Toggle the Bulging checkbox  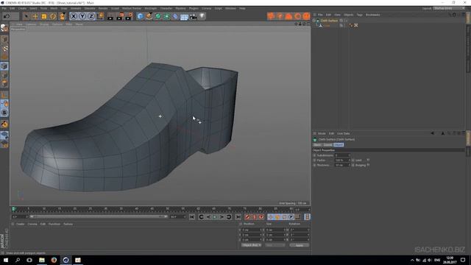[368, 165]
